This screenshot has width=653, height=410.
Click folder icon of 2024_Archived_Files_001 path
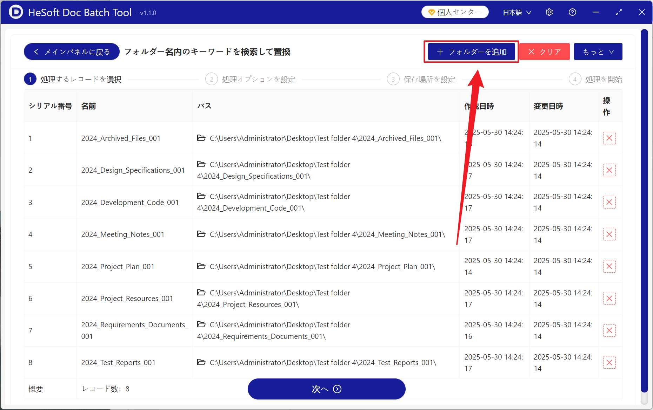coord(201,138)
